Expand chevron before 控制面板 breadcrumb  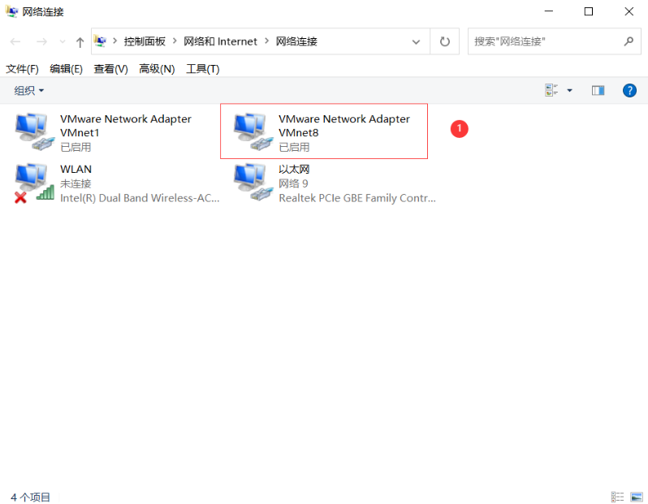coord(114,41)
